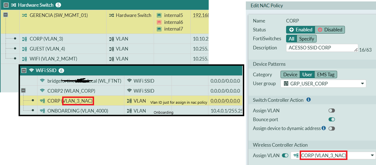Toggle Assign device to dynamic address
This screenshot has height=165, width=376.
point(332,129)
